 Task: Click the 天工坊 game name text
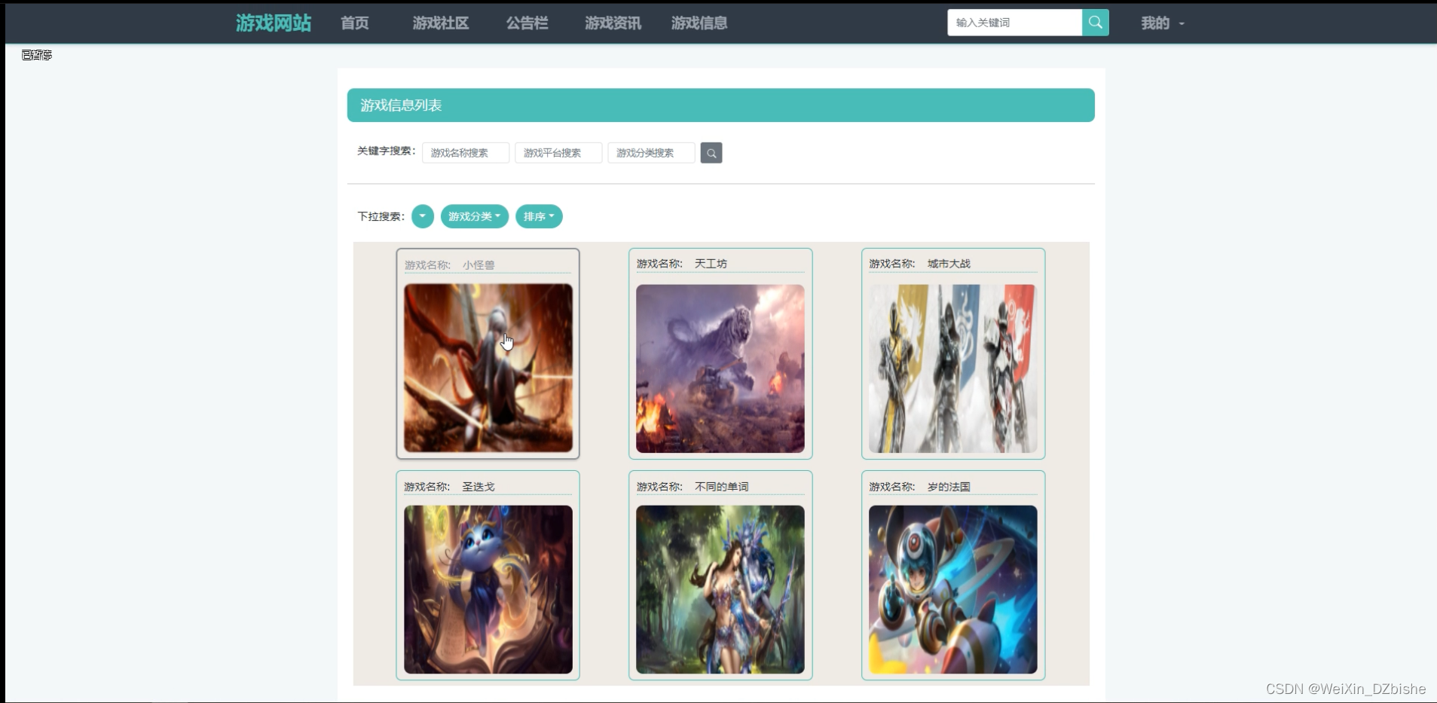coord(711,264)
